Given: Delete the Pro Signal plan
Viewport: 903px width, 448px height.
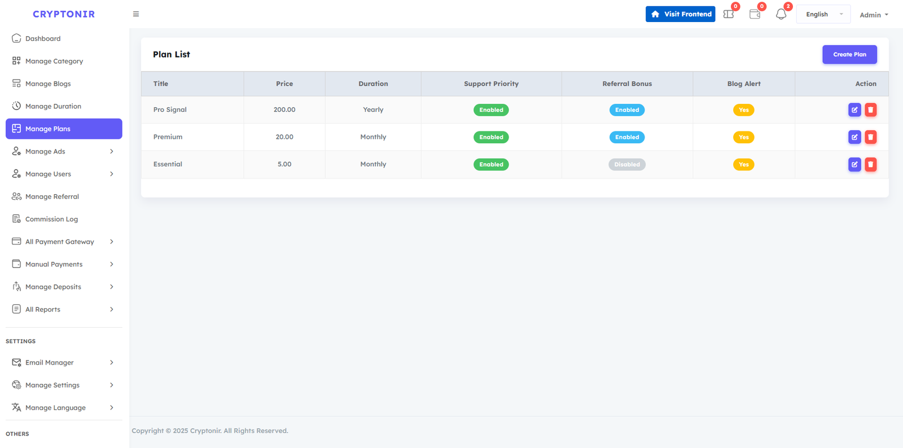Looking at the screenshot, I should (870, 110).
